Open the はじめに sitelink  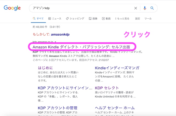click(x=45, y=68)
